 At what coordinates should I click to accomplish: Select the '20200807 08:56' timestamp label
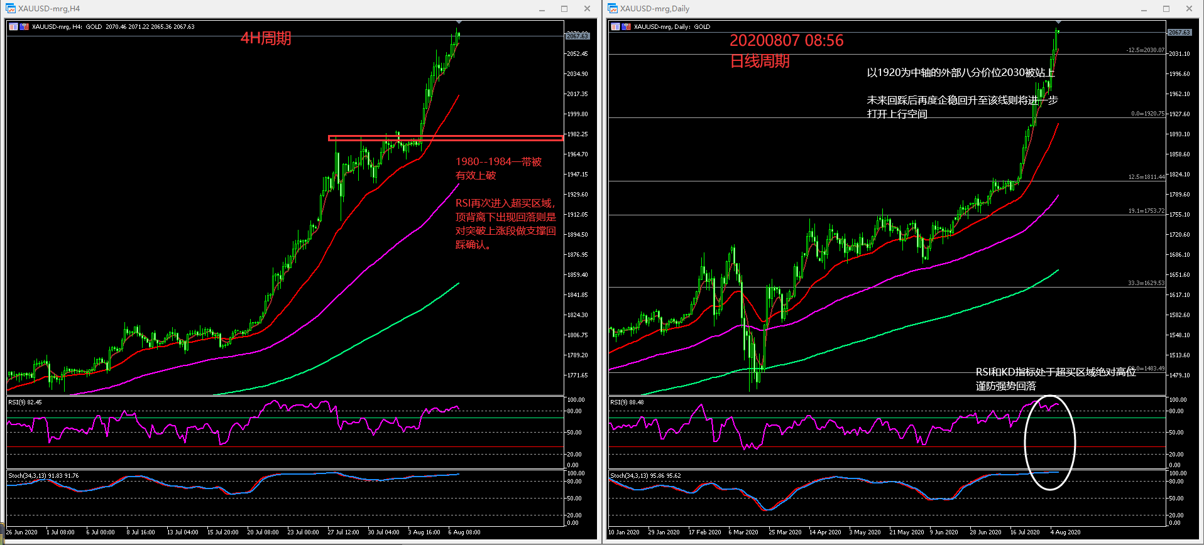[x=786, y=41]
